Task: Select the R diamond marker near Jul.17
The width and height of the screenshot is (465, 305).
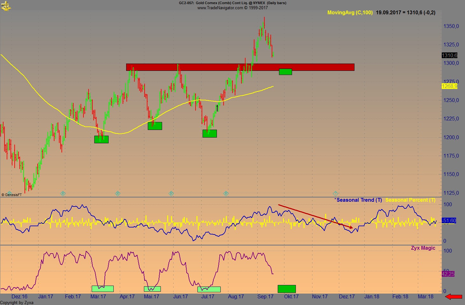Action: (x=226, y=193)
